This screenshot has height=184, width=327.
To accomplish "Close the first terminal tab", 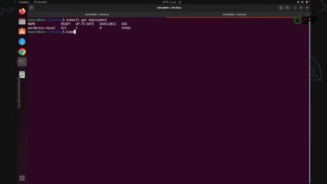I will [162, 14].
